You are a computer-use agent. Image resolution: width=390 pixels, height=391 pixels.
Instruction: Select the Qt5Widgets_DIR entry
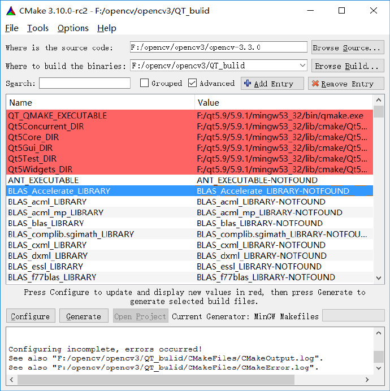[x=190, y=170]
